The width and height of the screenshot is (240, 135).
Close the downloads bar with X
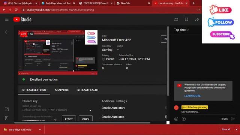(237, 129)
